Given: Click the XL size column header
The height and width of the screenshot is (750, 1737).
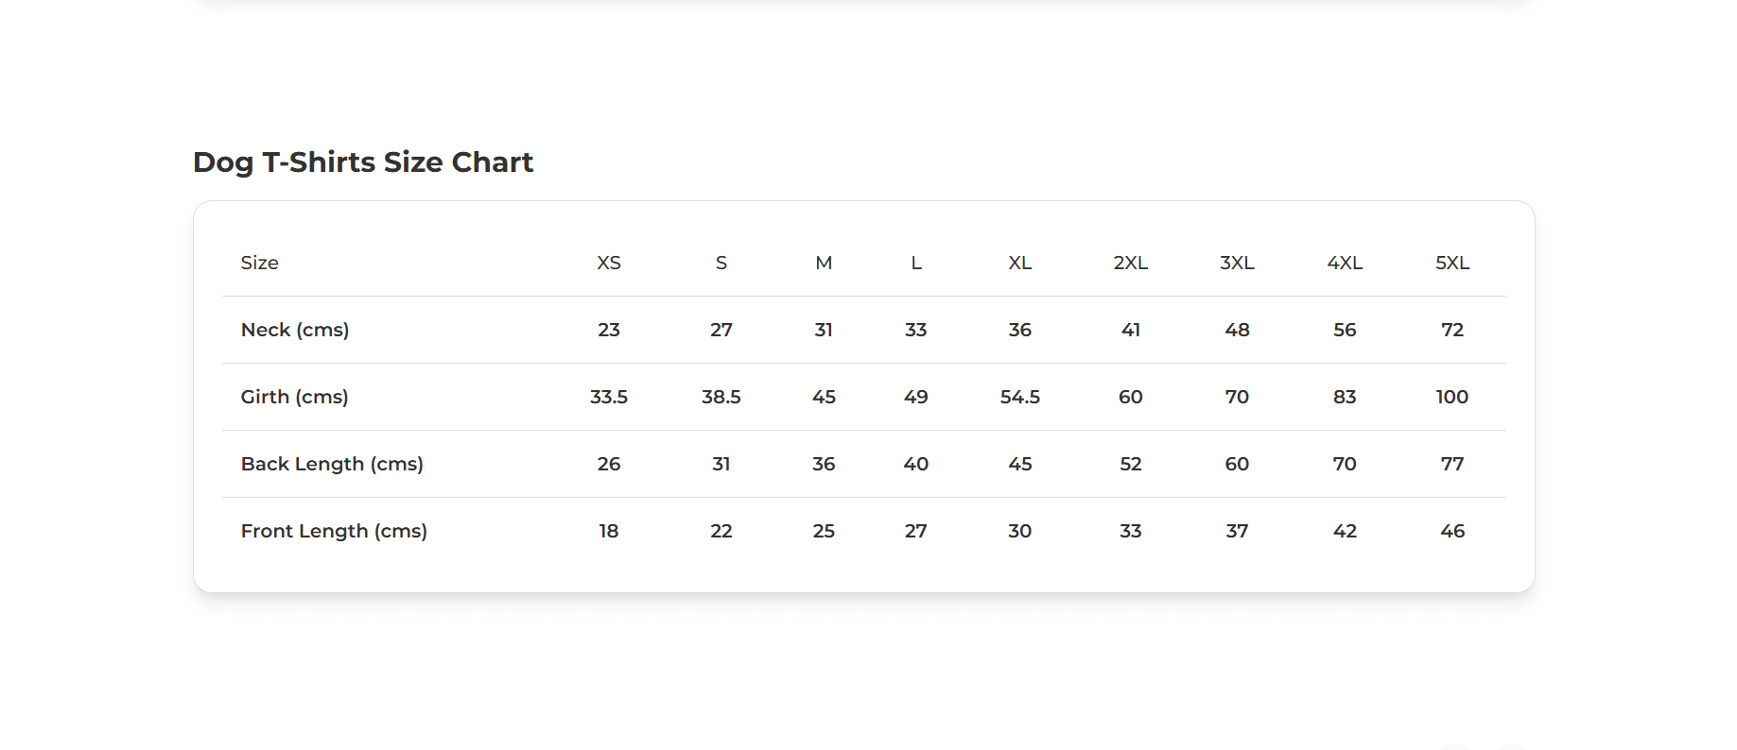Looking at the screenshot, I should click(x=1019, y=263).
